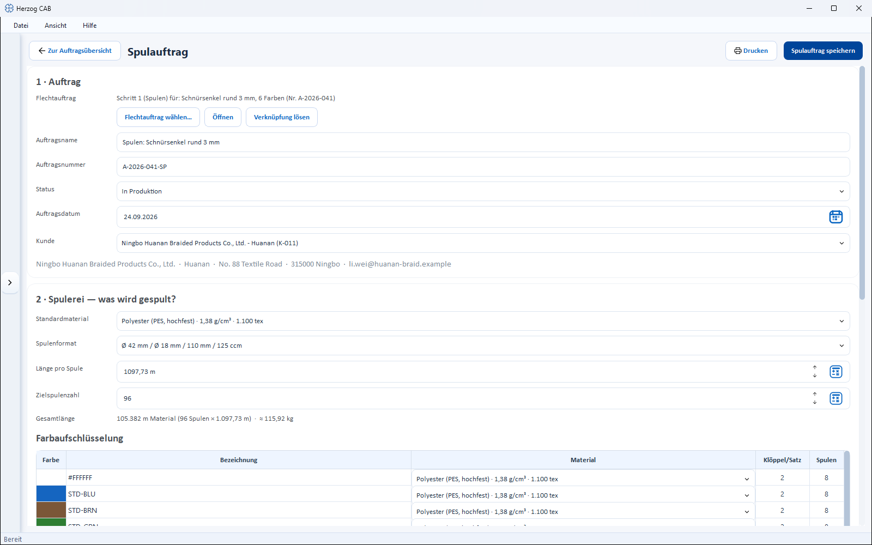Screen dimensions: 872x545
Task: Click the Spulen column header
Action: click(x=826, y=460)
